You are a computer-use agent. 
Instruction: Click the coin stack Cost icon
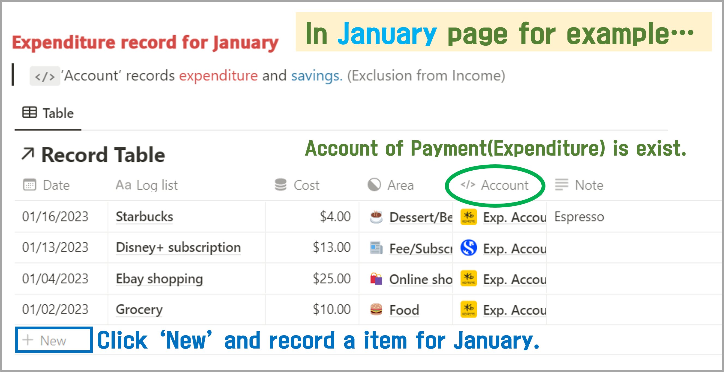280,185
